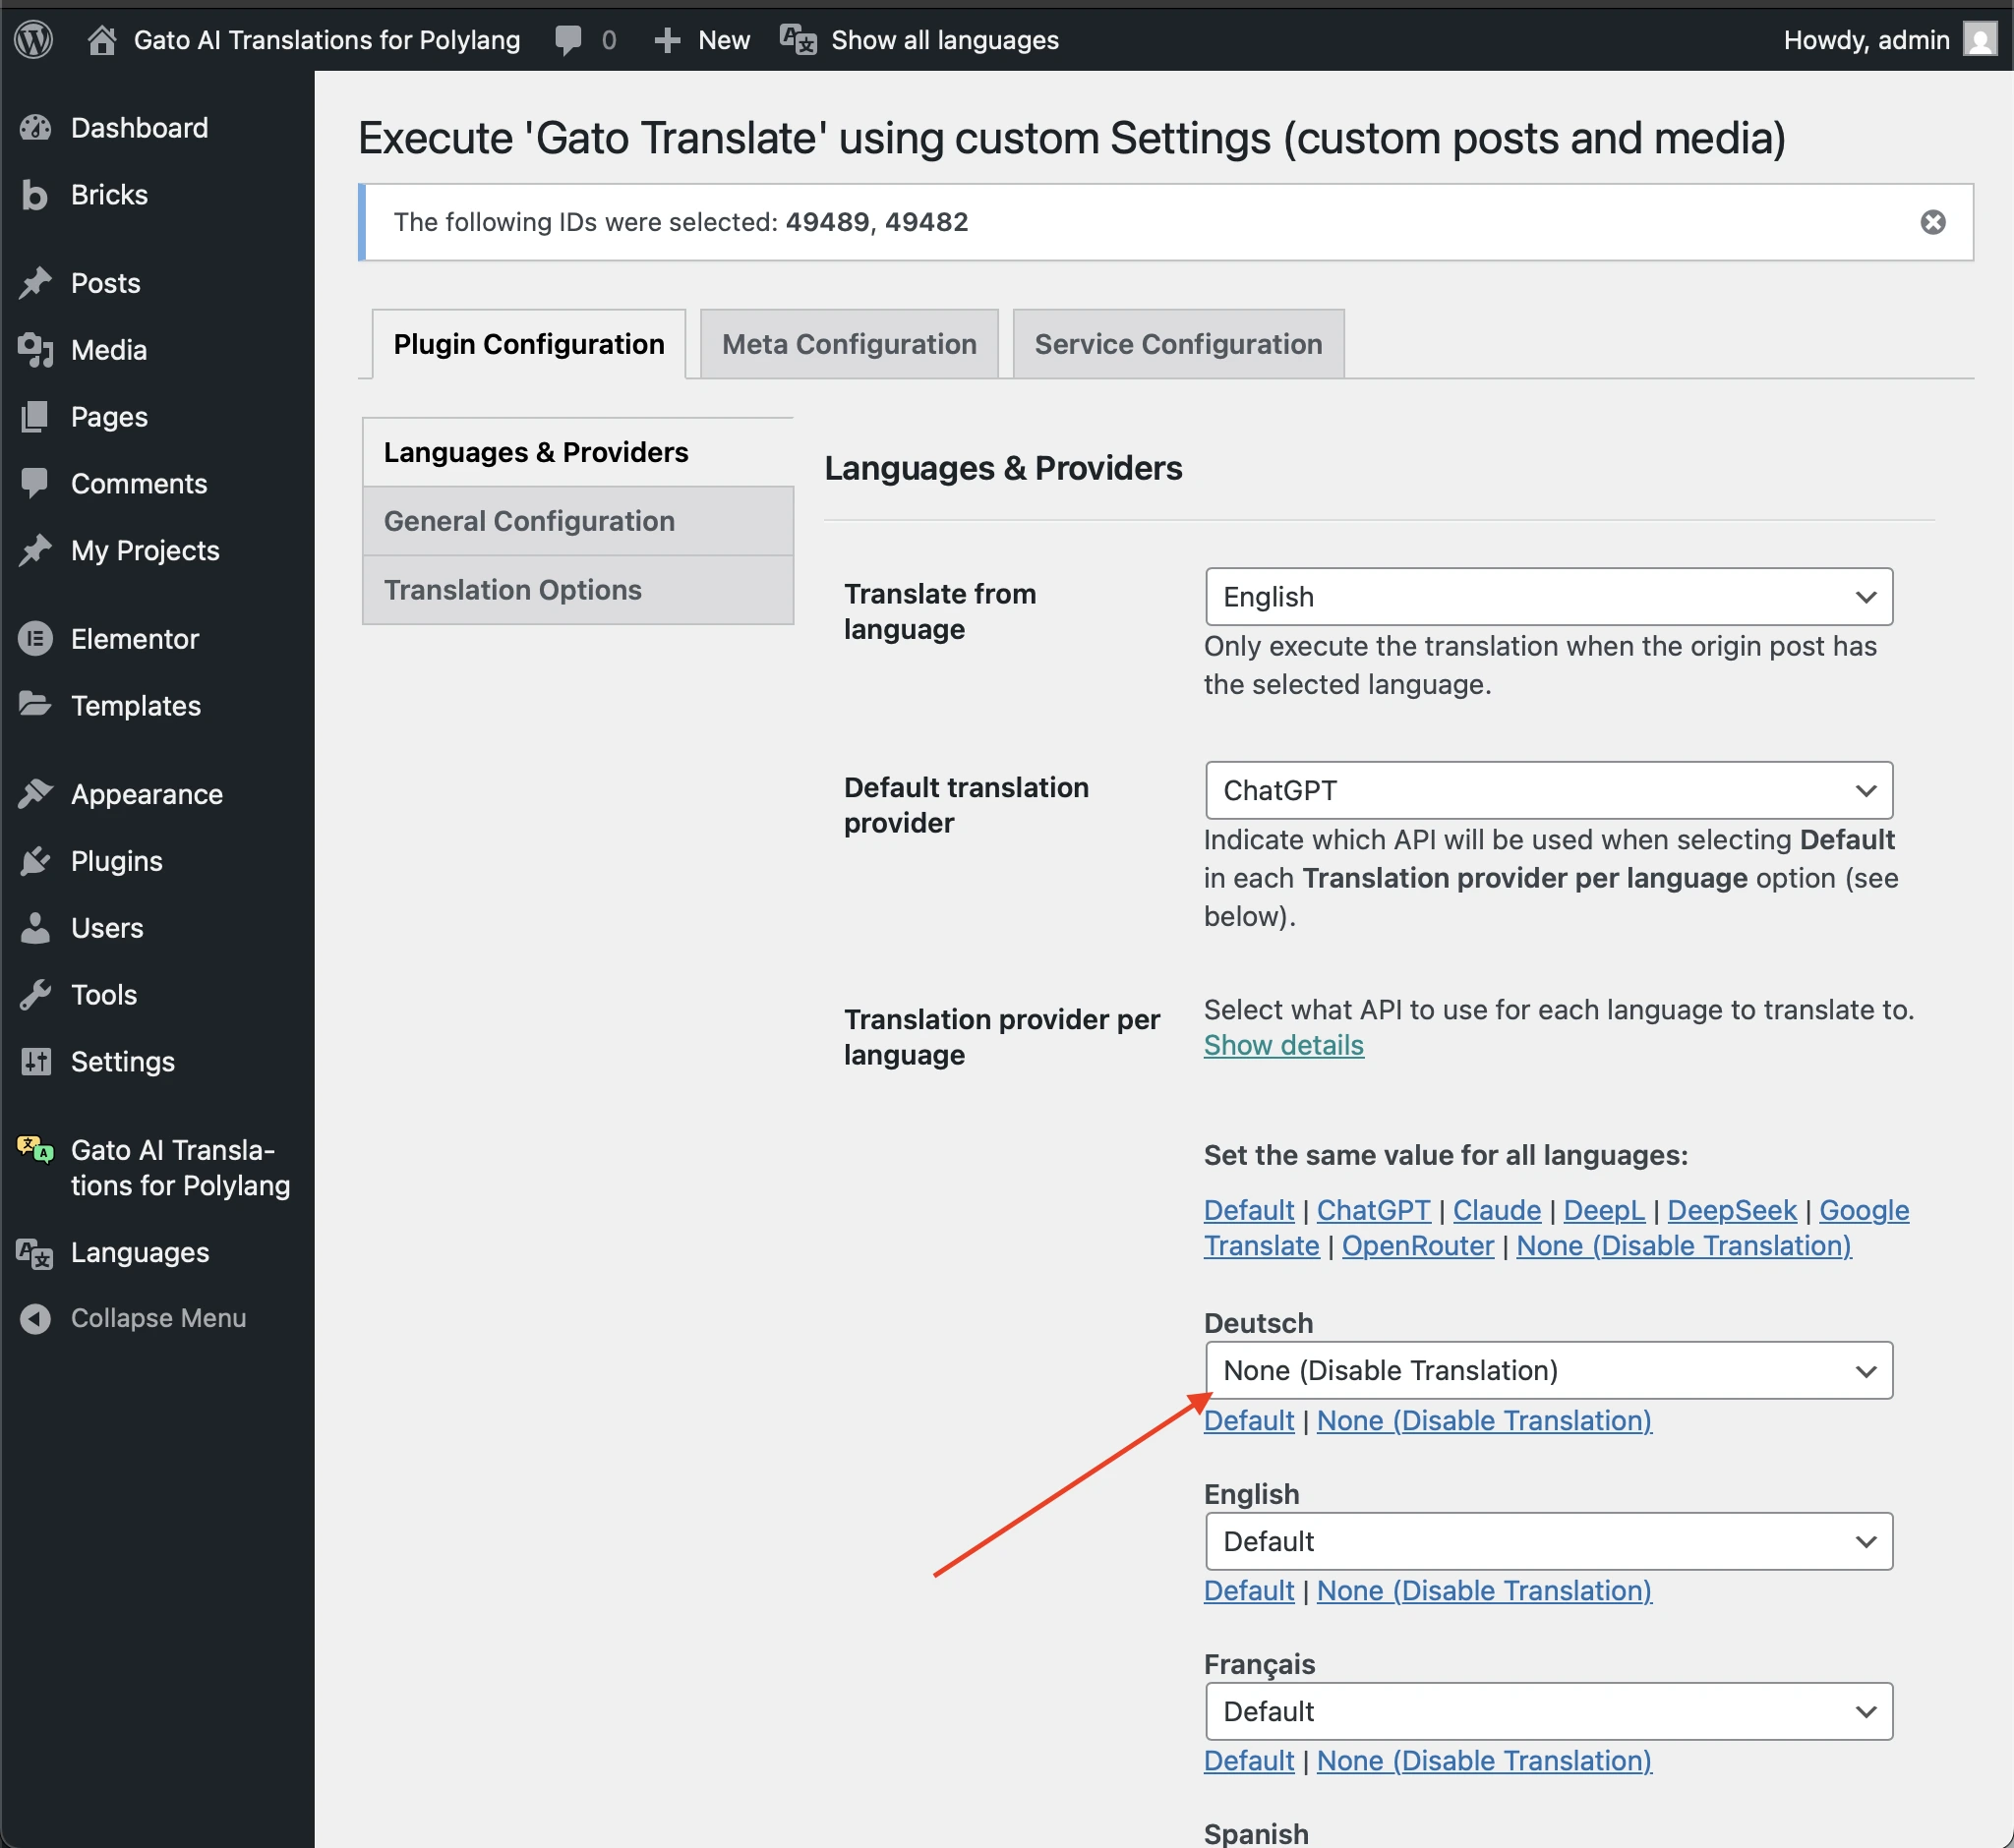Click the Show all languages admin bar icon
The image size is (2014, 1848).
click(x=796, y=40)
